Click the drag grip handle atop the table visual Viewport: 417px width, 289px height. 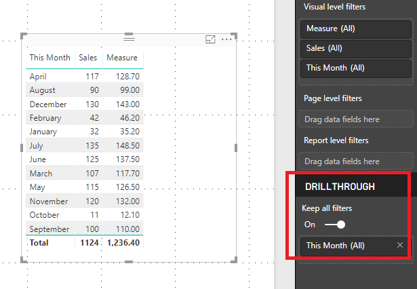129,39
